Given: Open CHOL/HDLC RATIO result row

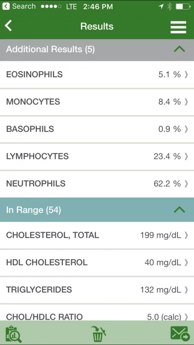Looking at the screenshot, I should pyautogui.click(x=97, y=312).
